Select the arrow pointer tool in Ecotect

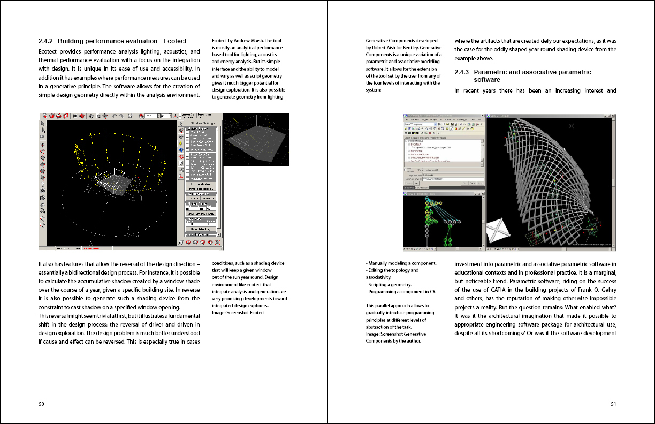42,123
